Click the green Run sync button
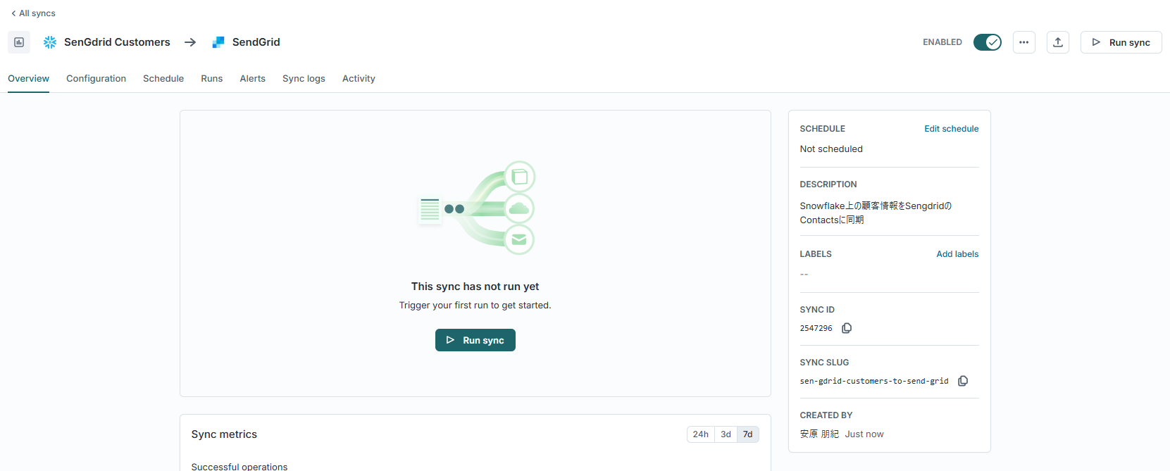 (x=475, y=340)
